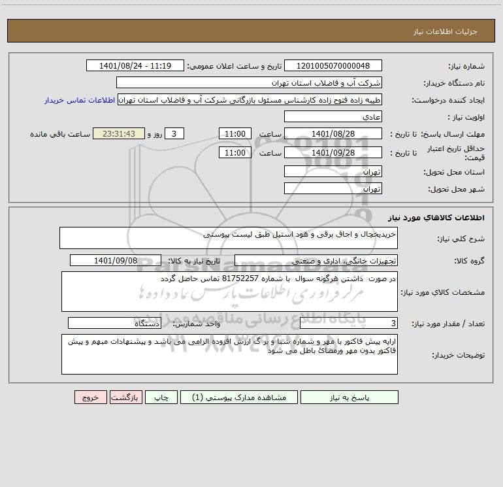Click the text ساعت باقی مانده
The height and width of the screenshot is (487, 503).
[60, 134]
